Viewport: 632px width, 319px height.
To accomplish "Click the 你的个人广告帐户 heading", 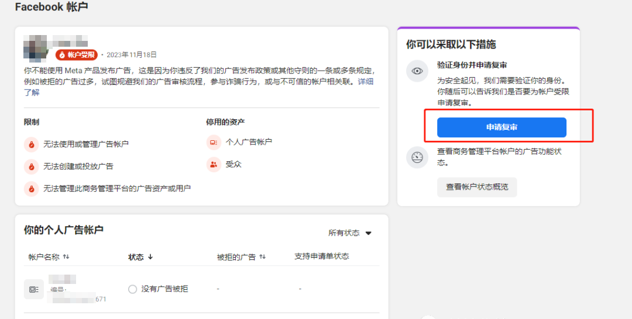I will tap(64, 230).
